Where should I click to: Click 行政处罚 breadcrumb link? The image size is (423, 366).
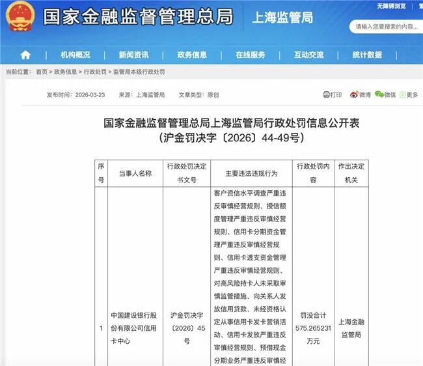(x=95, y=72)
